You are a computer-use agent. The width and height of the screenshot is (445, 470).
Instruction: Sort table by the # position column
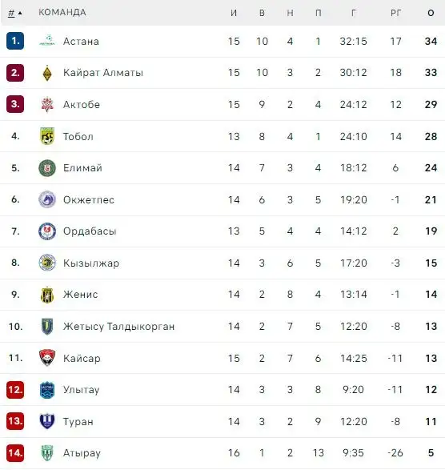tap(14, 13)
